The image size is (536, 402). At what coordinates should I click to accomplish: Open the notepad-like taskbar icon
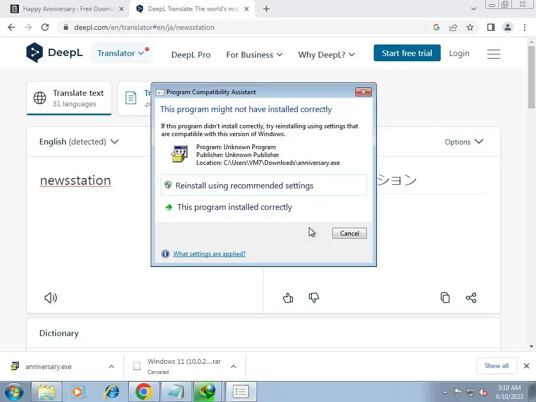(176, 392)
